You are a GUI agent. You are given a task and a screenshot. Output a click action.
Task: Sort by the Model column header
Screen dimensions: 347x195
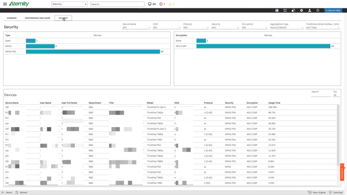coord(150,103)
